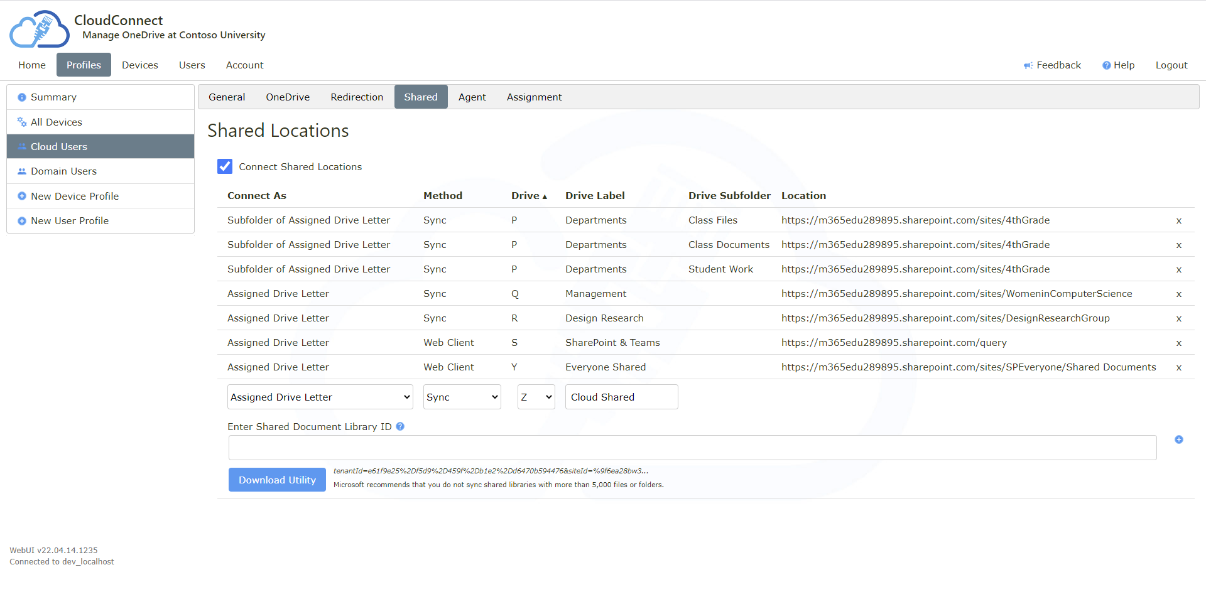Screen dimensions: 1206x609
Task: Remove the Class Files shared location row
Action: tap(1178, 221)
